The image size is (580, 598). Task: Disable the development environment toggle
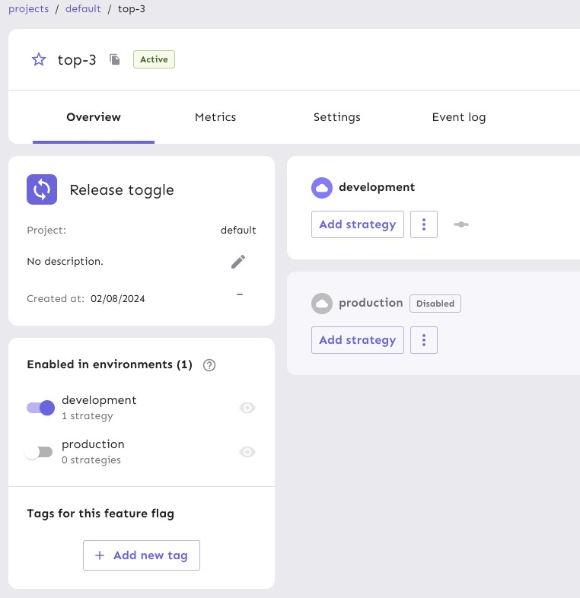tap(40, 408)
